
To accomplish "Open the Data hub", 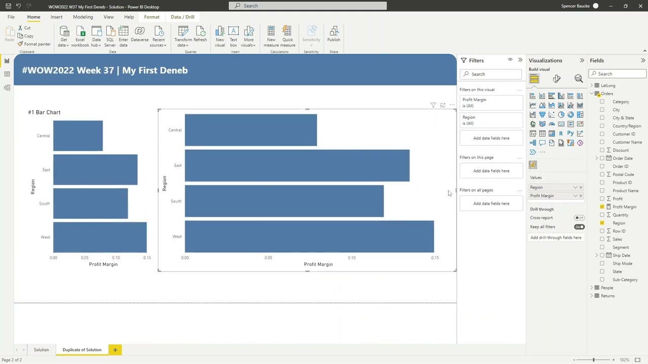I will point(96,36).
